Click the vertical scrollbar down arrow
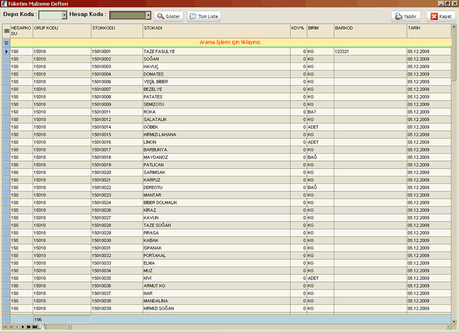Image resolution: width=459 pixels, height=333 pixels. click(x=454, y=322)
